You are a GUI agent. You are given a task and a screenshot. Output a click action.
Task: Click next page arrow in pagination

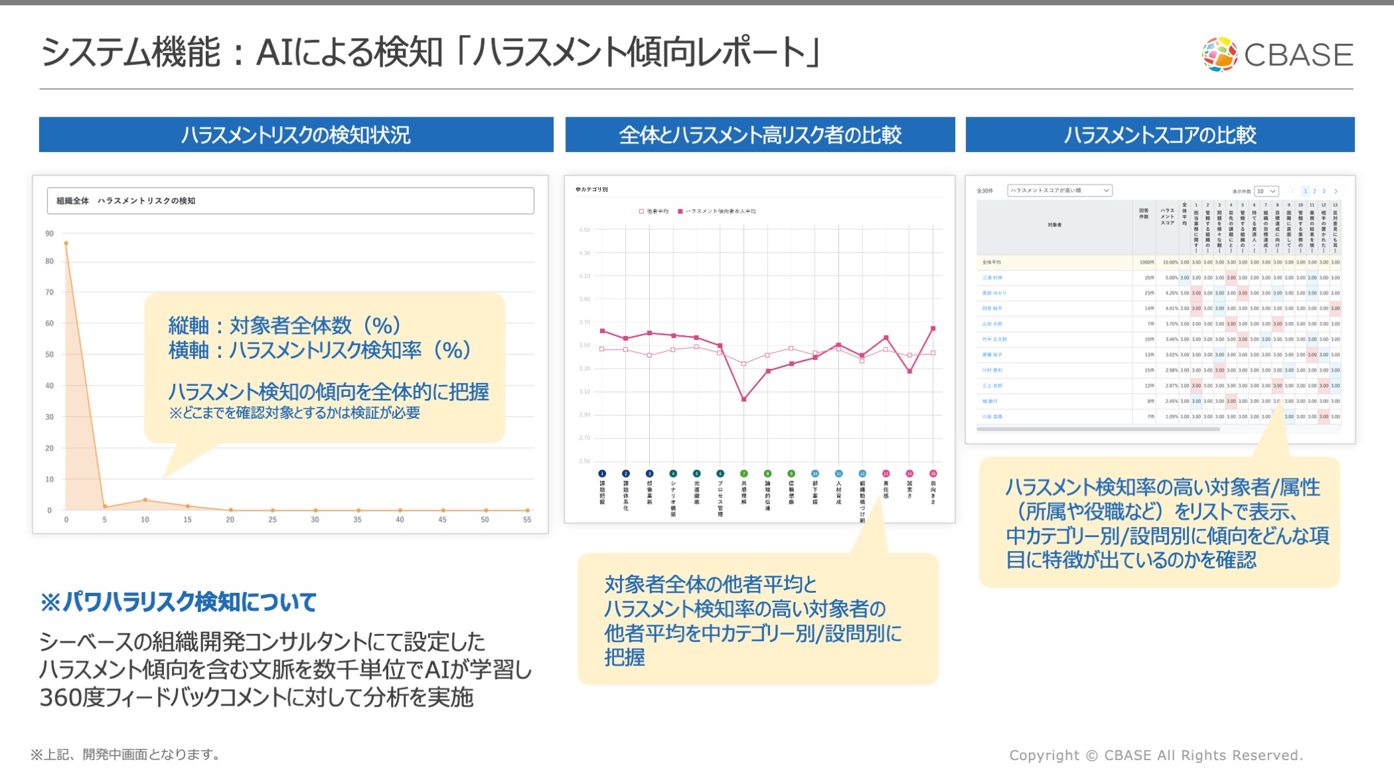point(1336,191)
